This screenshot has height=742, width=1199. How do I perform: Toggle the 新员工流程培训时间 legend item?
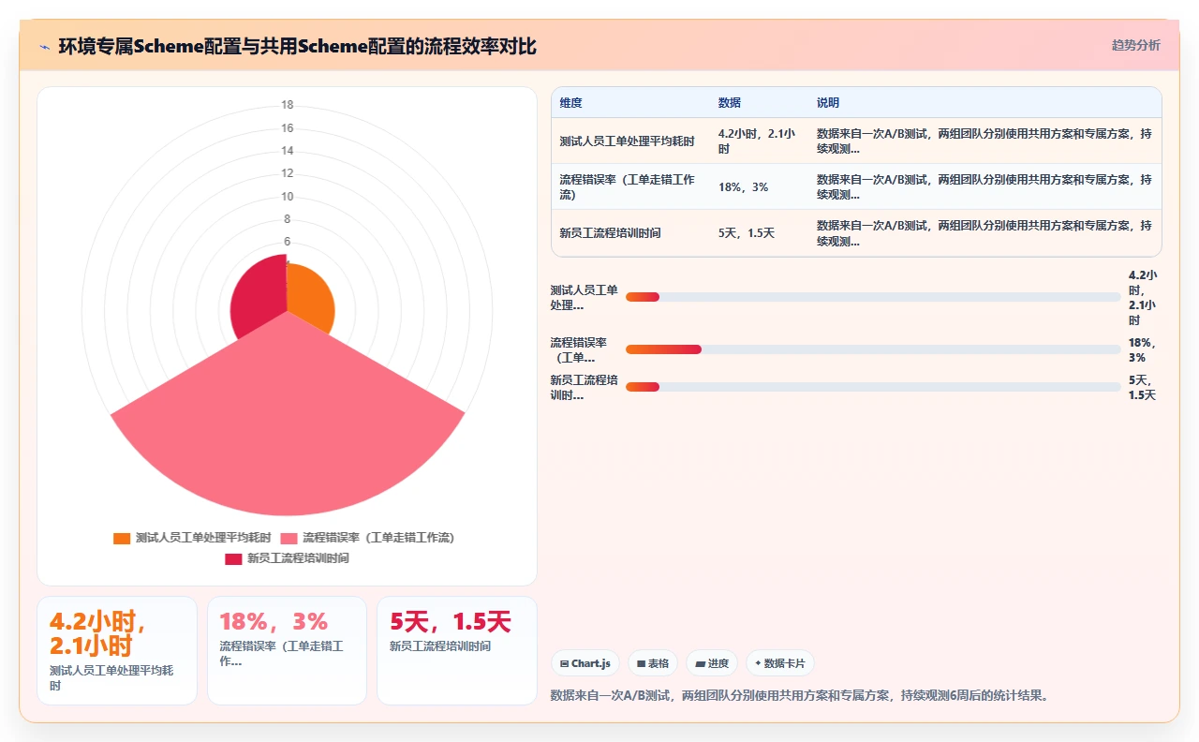287,558
